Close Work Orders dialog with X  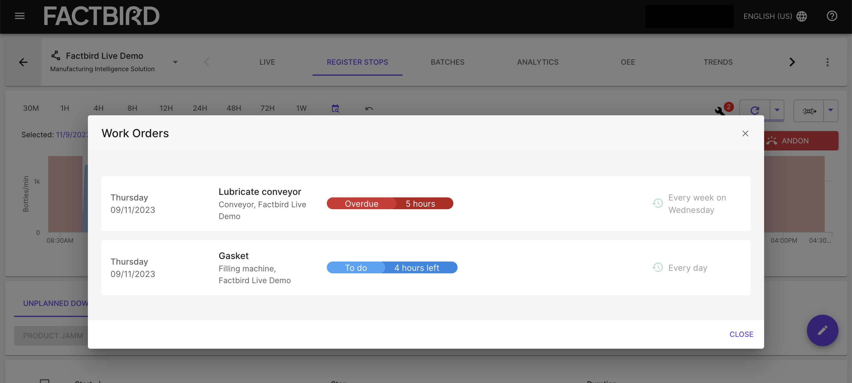point(745,133)
